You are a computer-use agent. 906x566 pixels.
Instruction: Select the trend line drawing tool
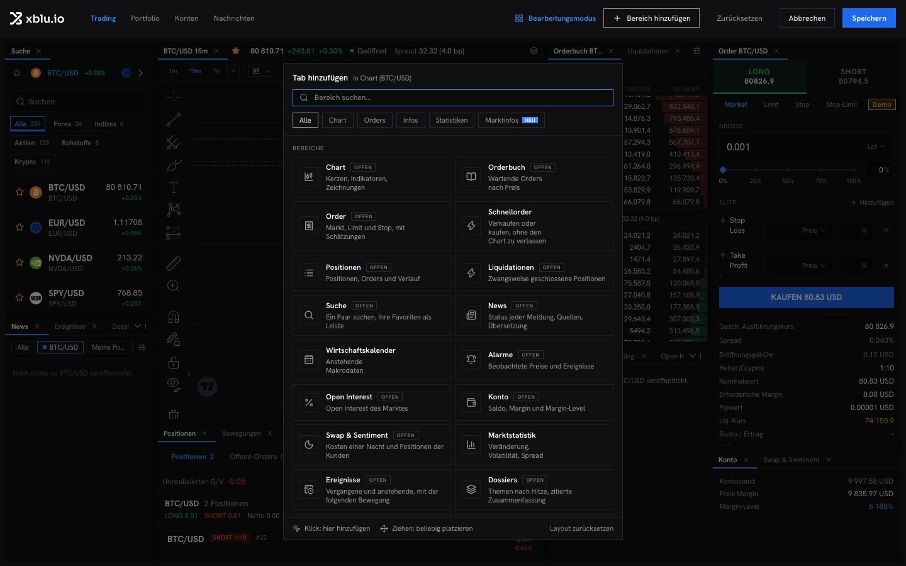[x=174, y=119]
